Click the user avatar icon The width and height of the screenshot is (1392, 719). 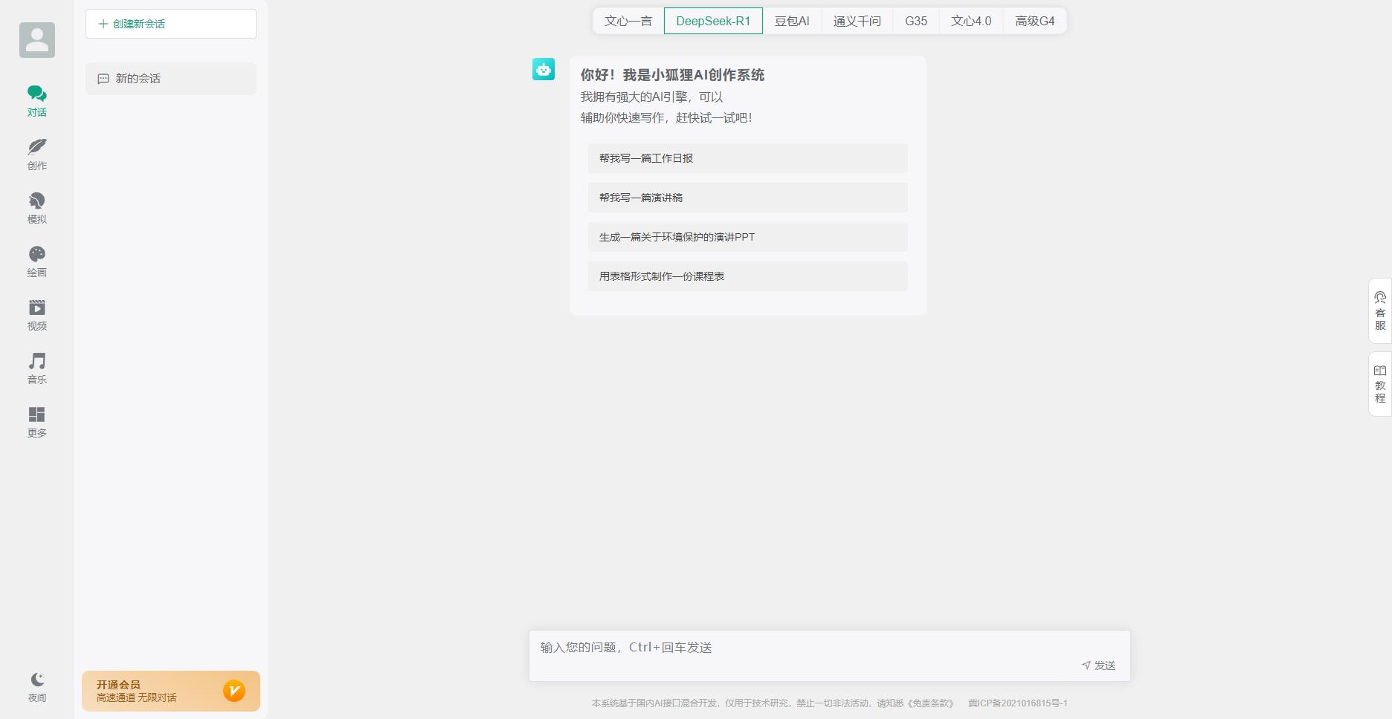(36, 40)
